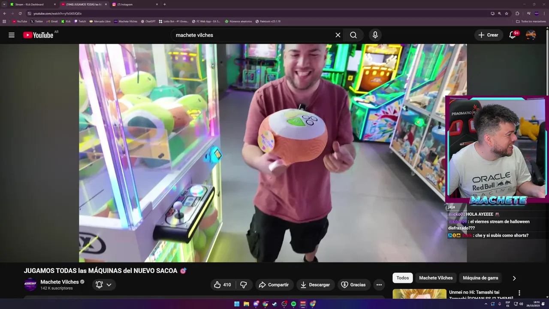Open the YouTube account avatar menu

(x=531, y=35)
